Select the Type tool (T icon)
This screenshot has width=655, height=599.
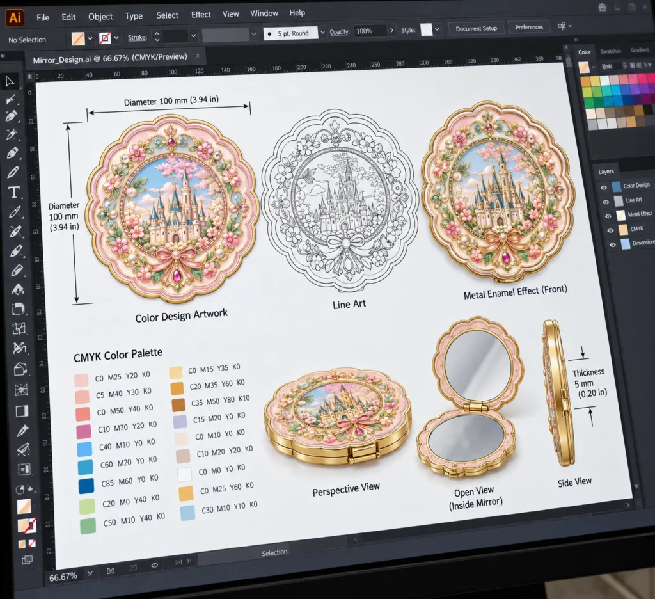pos(14,192)
